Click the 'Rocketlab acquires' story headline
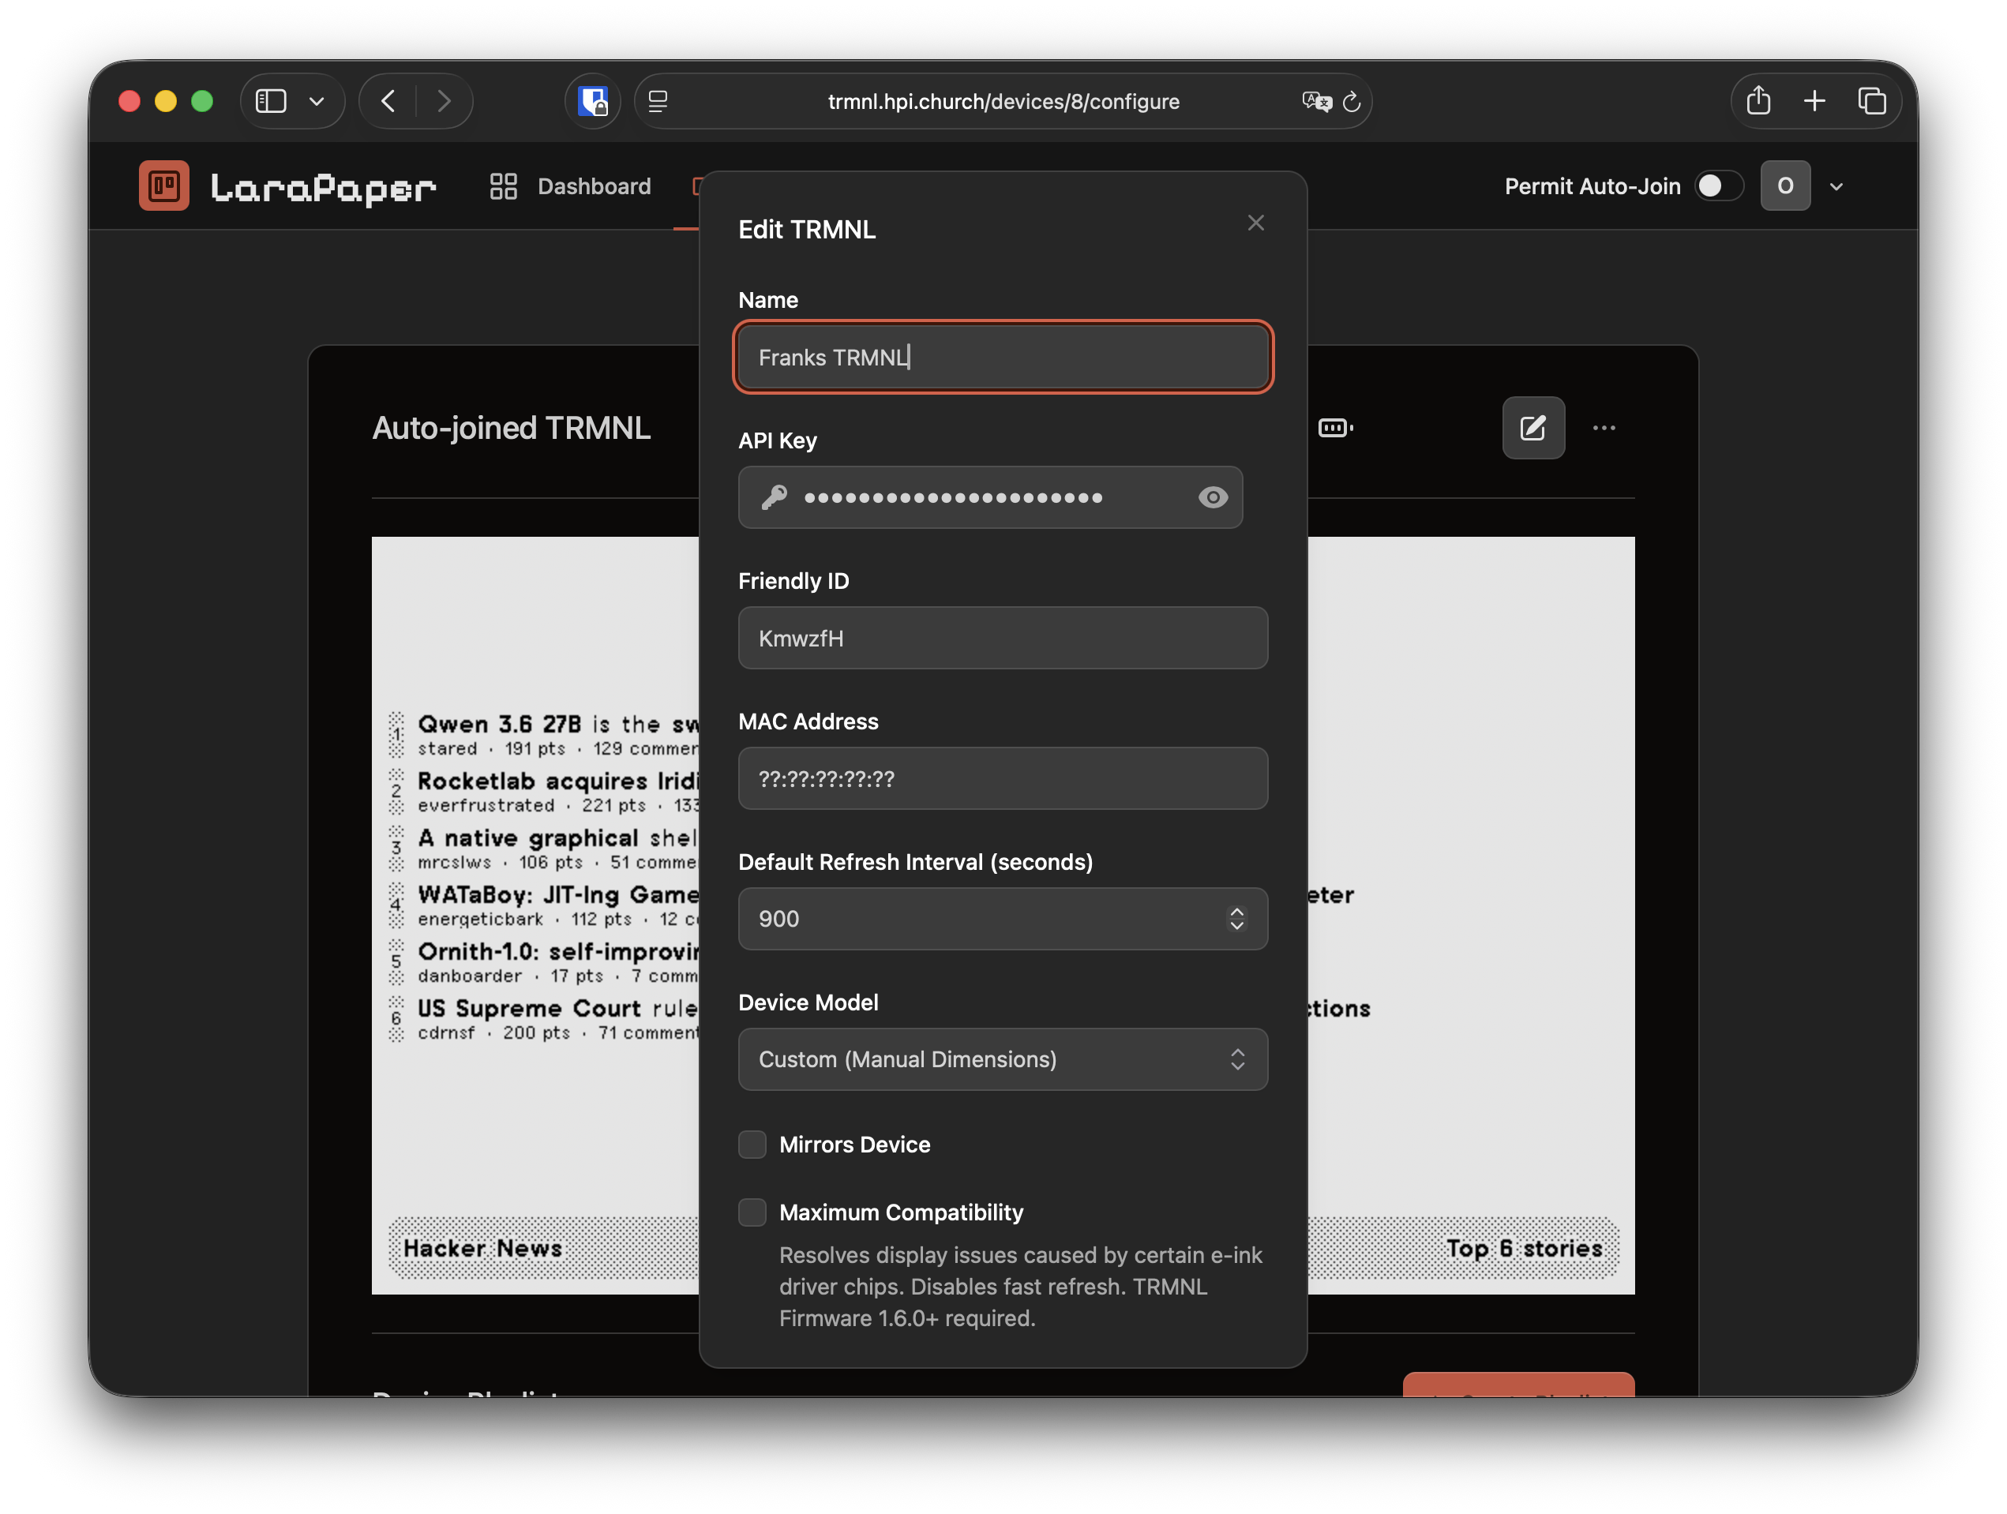The height and width of the screenshot is (1514, 2007). (558, 781)
